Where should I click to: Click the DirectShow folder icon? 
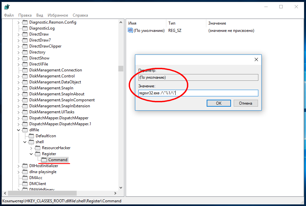pyautogui.click(x=25, y=58)
